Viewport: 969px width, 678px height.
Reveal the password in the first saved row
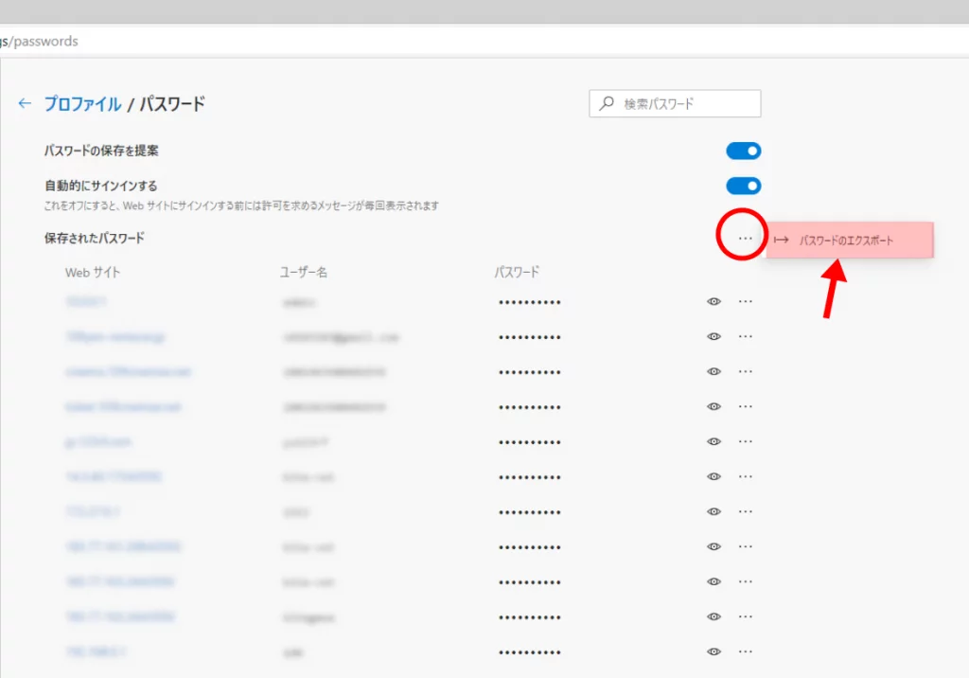tap(714, 302)
